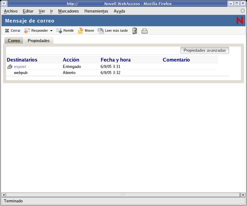Click the printer icon

coord(145,31)
